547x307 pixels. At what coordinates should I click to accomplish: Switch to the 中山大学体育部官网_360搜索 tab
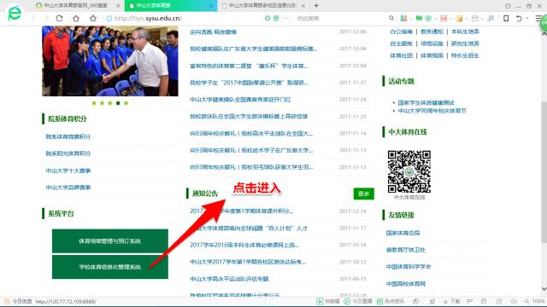tap(75, 6)
